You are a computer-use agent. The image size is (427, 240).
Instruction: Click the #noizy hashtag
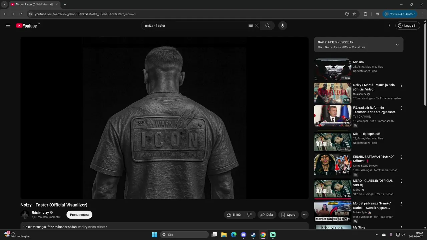point(83,227)
